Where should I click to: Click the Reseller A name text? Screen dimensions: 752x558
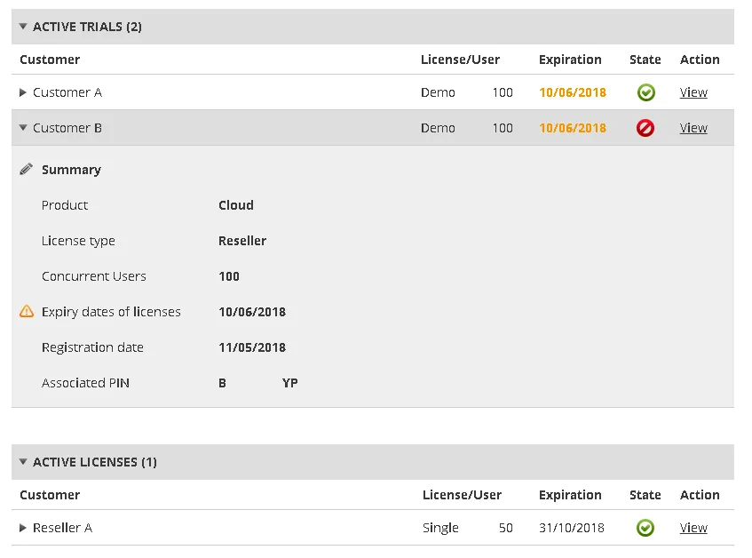pyautogui.click(x=63, y=528)
